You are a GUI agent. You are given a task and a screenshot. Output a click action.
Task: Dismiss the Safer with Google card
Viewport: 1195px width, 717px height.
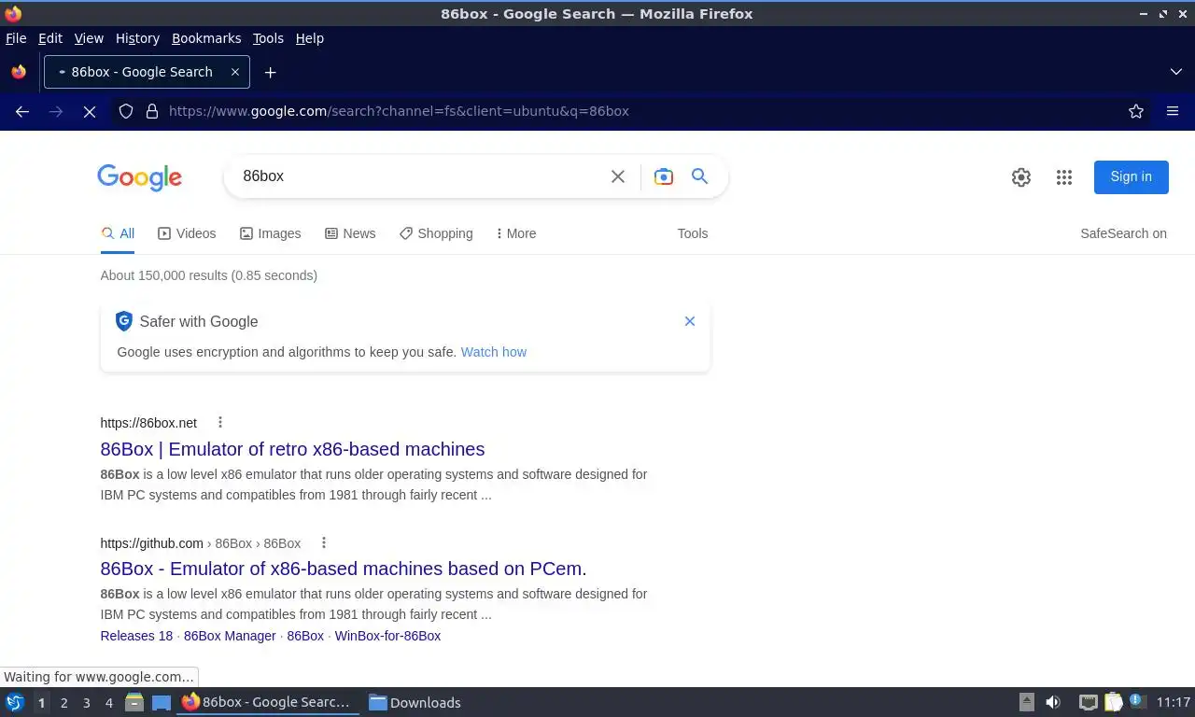(x=690, y=321)
